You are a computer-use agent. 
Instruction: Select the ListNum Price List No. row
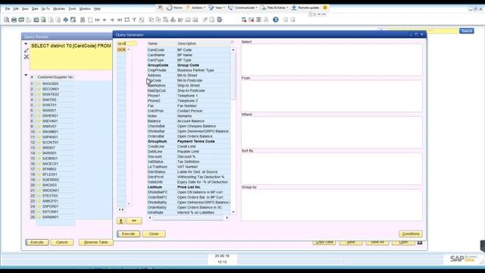tap(189, 187)
